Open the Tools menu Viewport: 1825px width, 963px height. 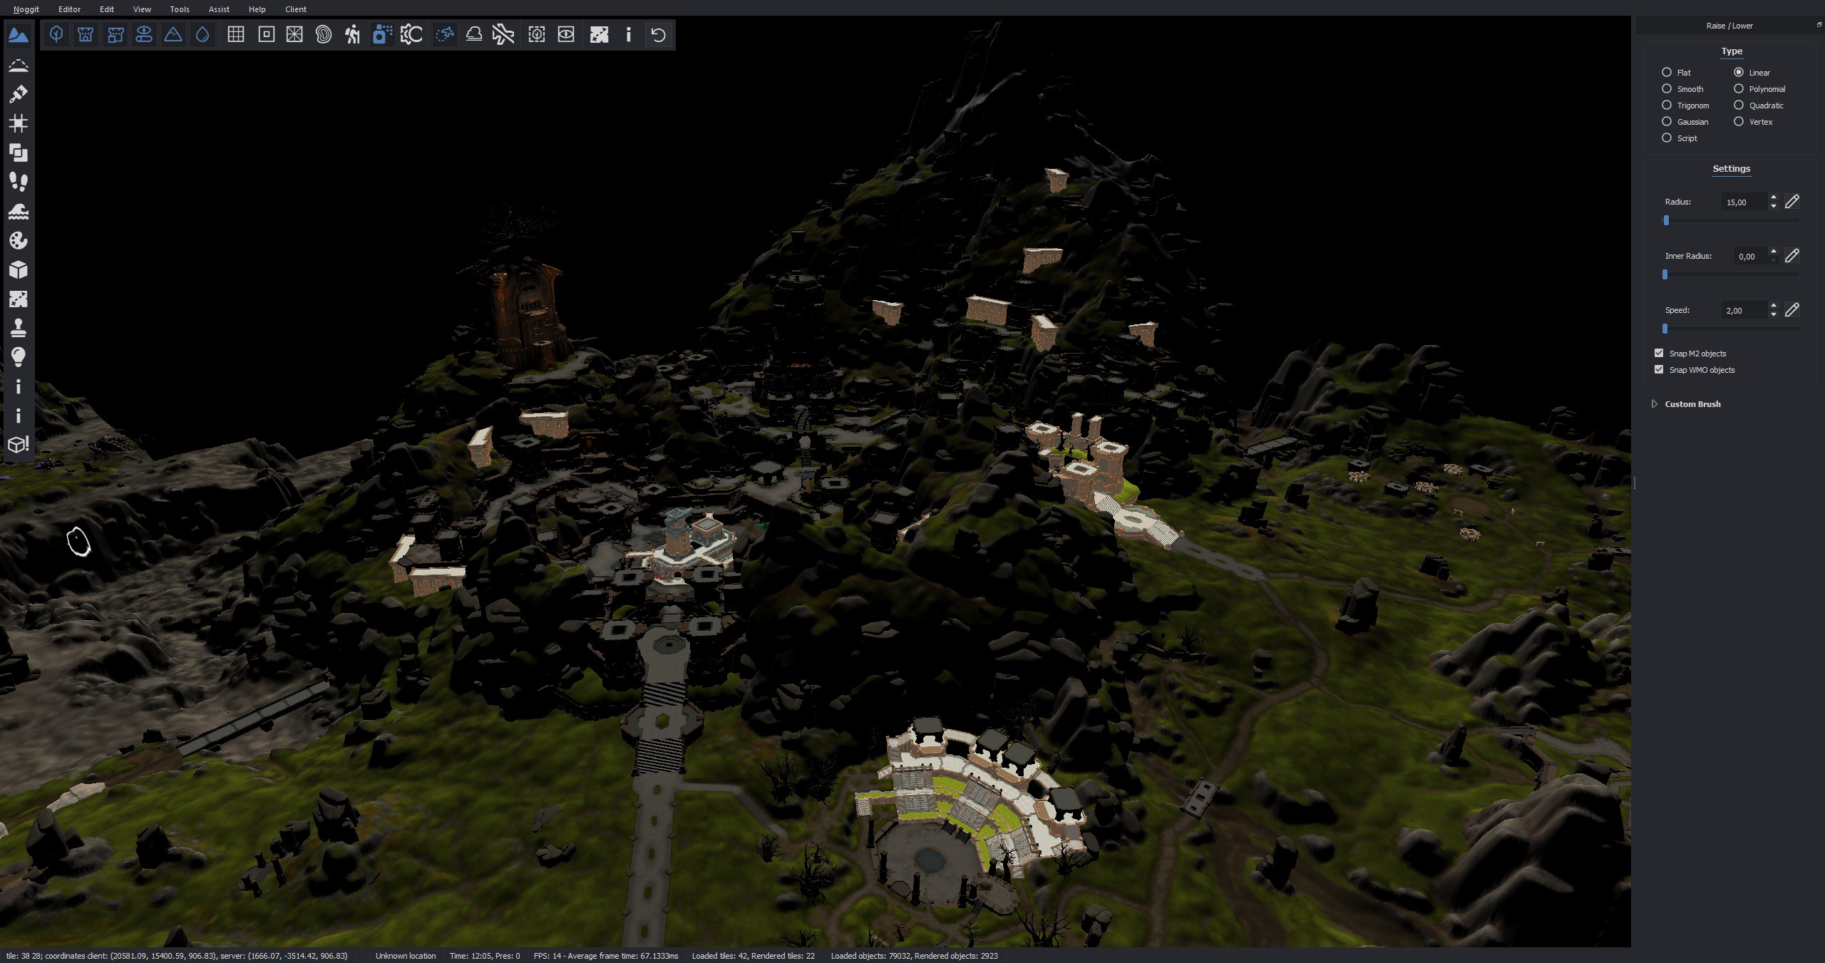tap(180, 9)
